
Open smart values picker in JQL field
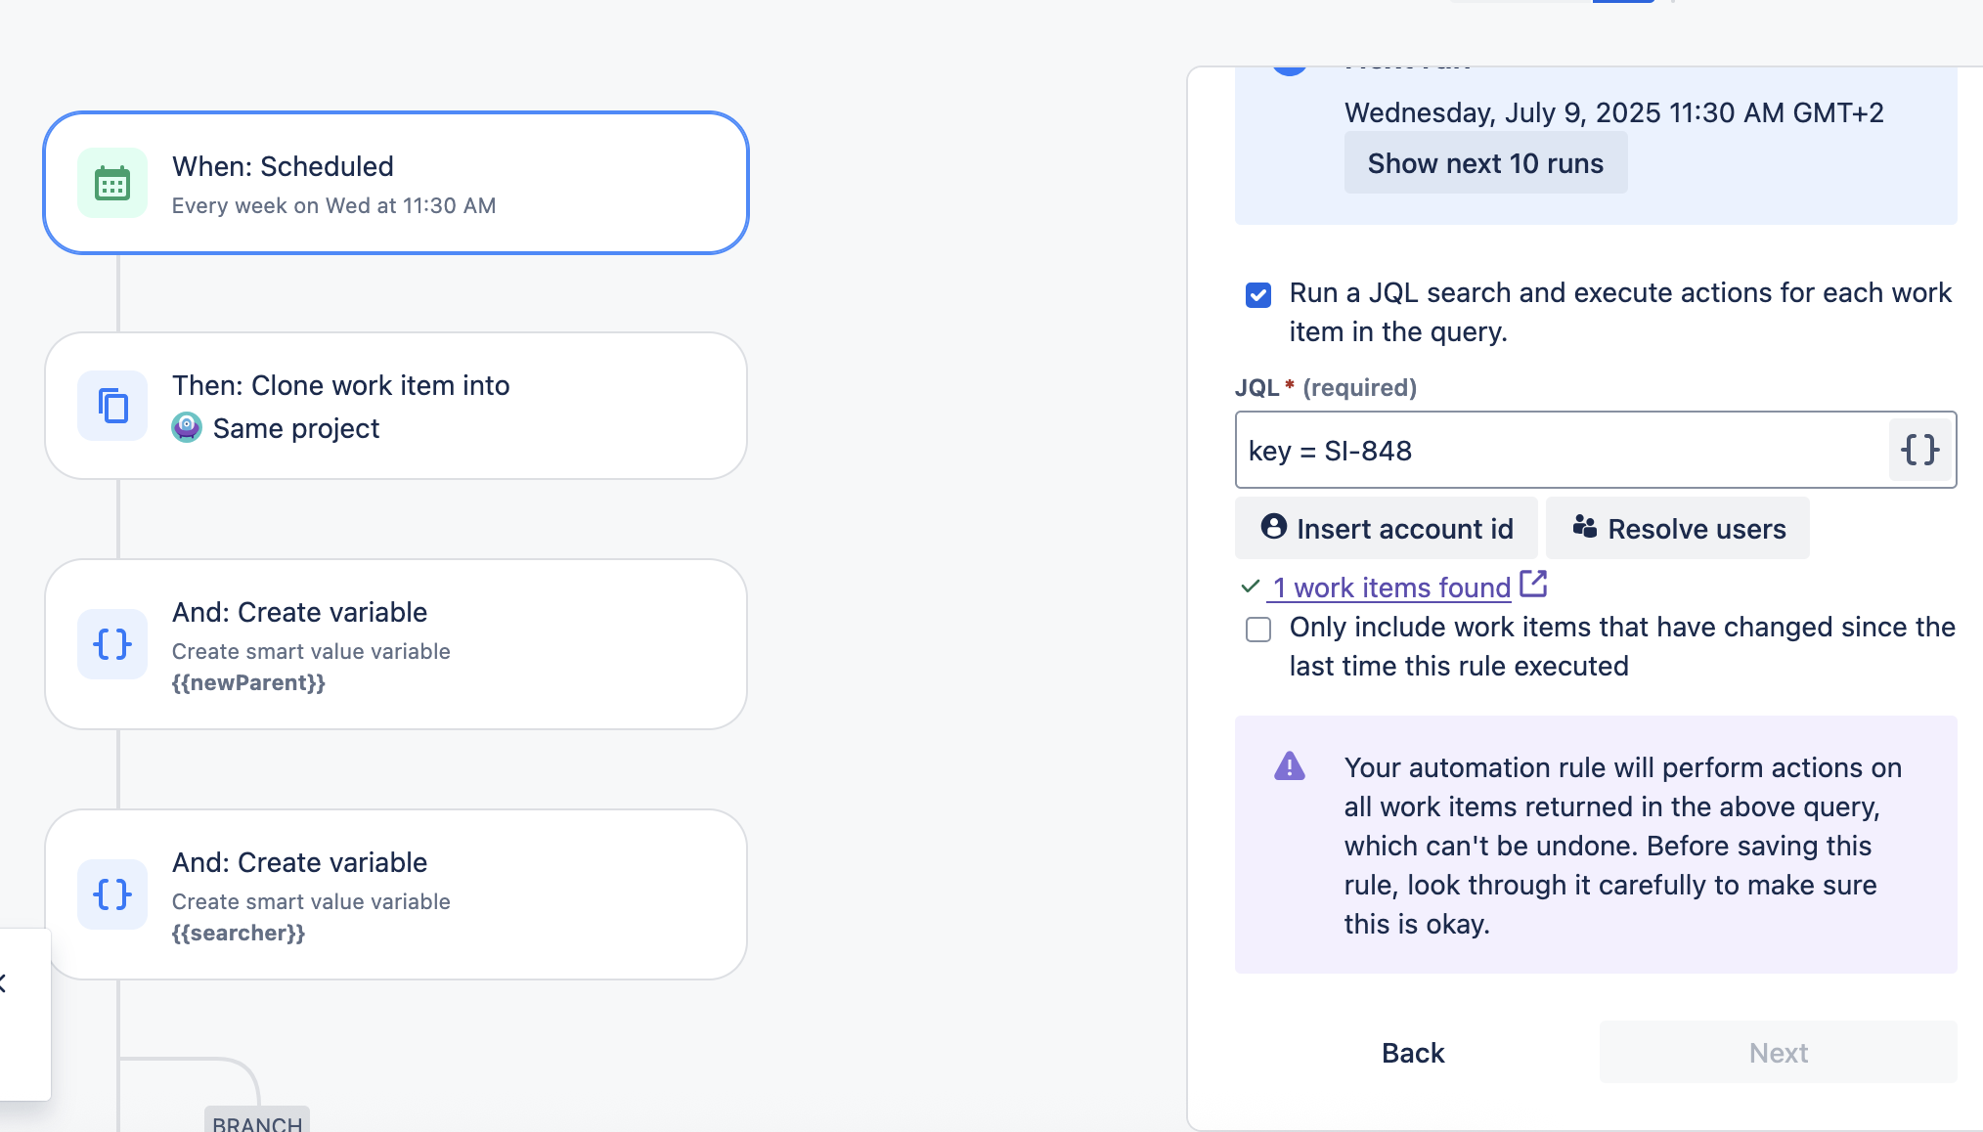click(1919, 450)
